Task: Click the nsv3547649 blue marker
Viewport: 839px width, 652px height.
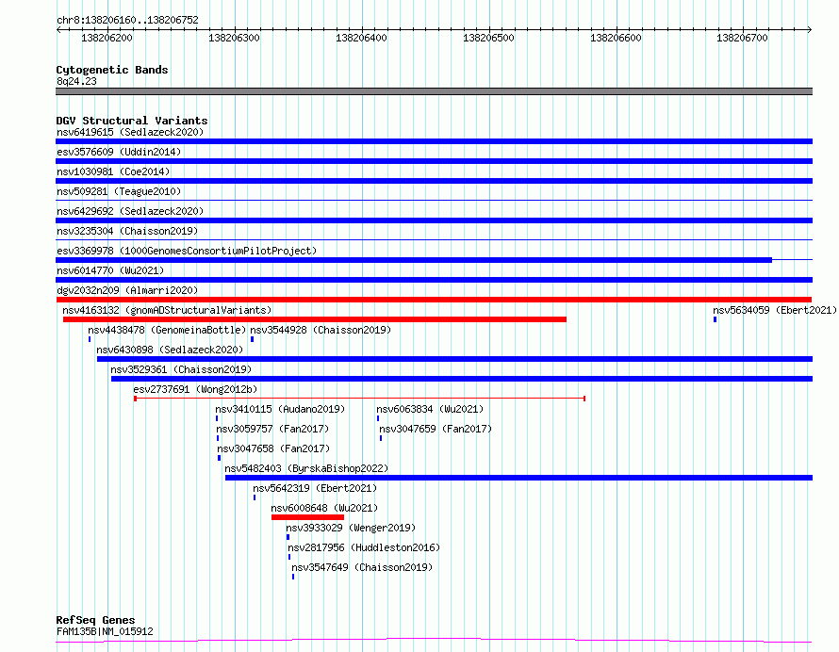Action: 292,577
